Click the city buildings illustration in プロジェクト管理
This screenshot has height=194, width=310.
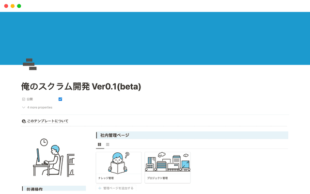click(x=168, y=162)
